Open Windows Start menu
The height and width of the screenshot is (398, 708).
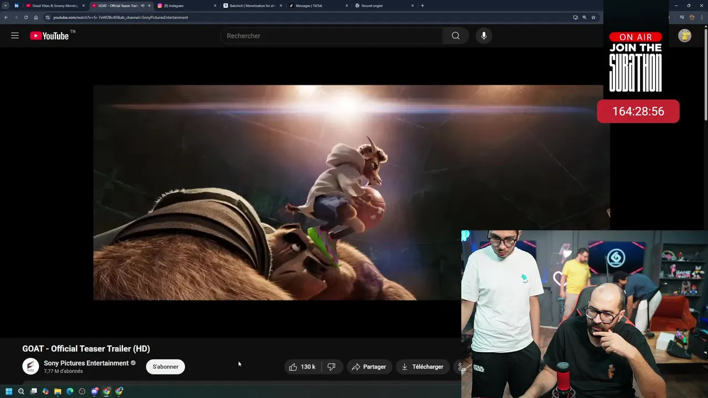pos(9,391)
